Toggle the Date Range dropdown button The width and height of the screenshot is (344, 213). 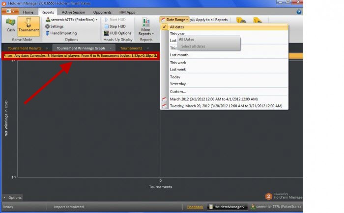[174, 20]
